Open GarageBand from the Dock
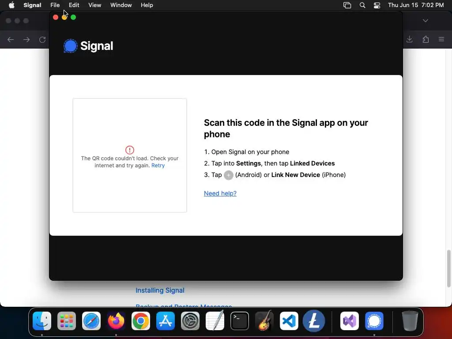The width and height of the screenshot is (452, 339). pos(264,320)
